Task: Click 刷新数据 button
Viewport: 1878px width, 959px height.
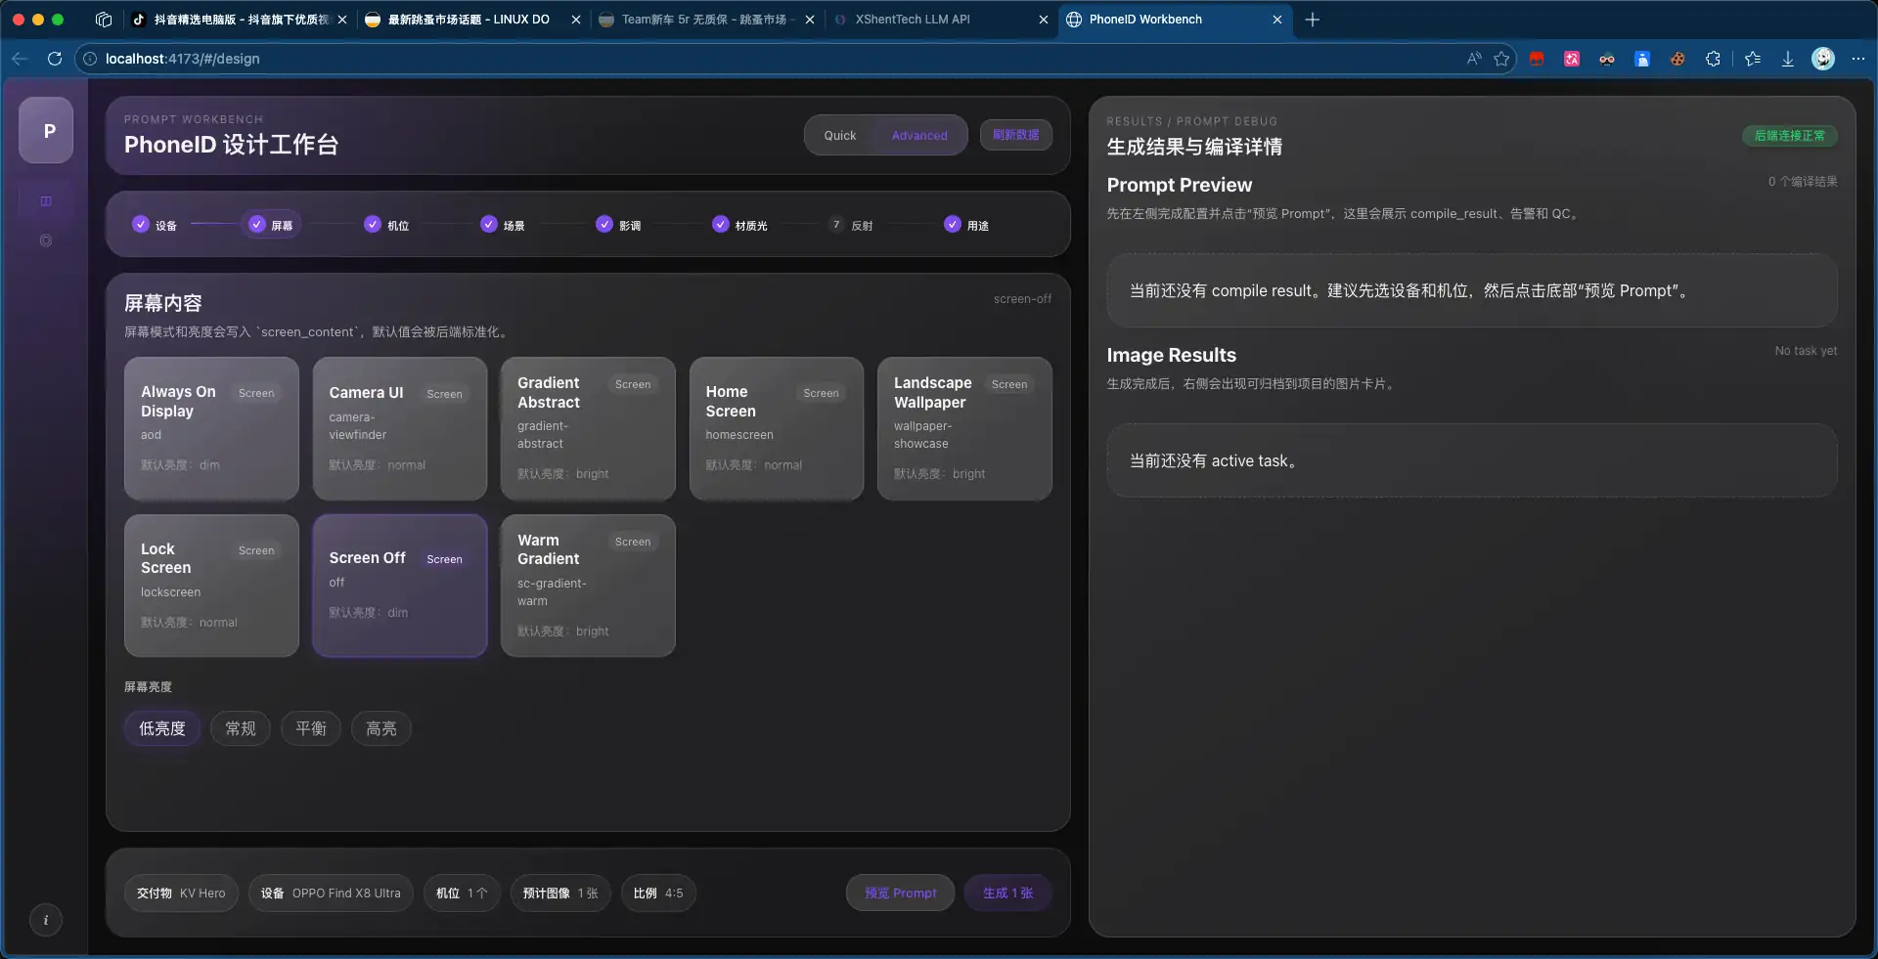Action: pos(1016,135)
